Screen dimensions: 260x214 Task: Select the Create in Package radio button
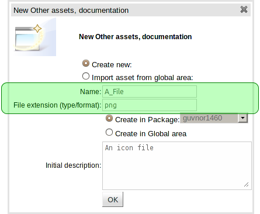coord(109,118)
